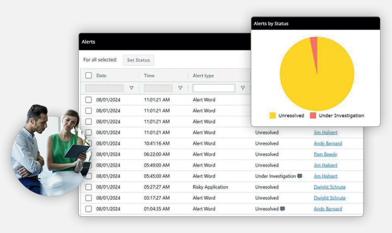The image size is (392, 233).
Task: Click inside the Alert type filter box
Action: (214, 88)
